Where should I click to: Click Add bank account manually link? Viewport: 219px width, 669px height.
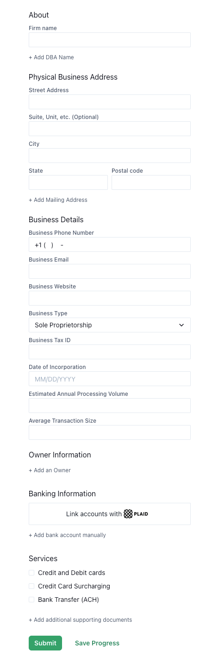67,535
